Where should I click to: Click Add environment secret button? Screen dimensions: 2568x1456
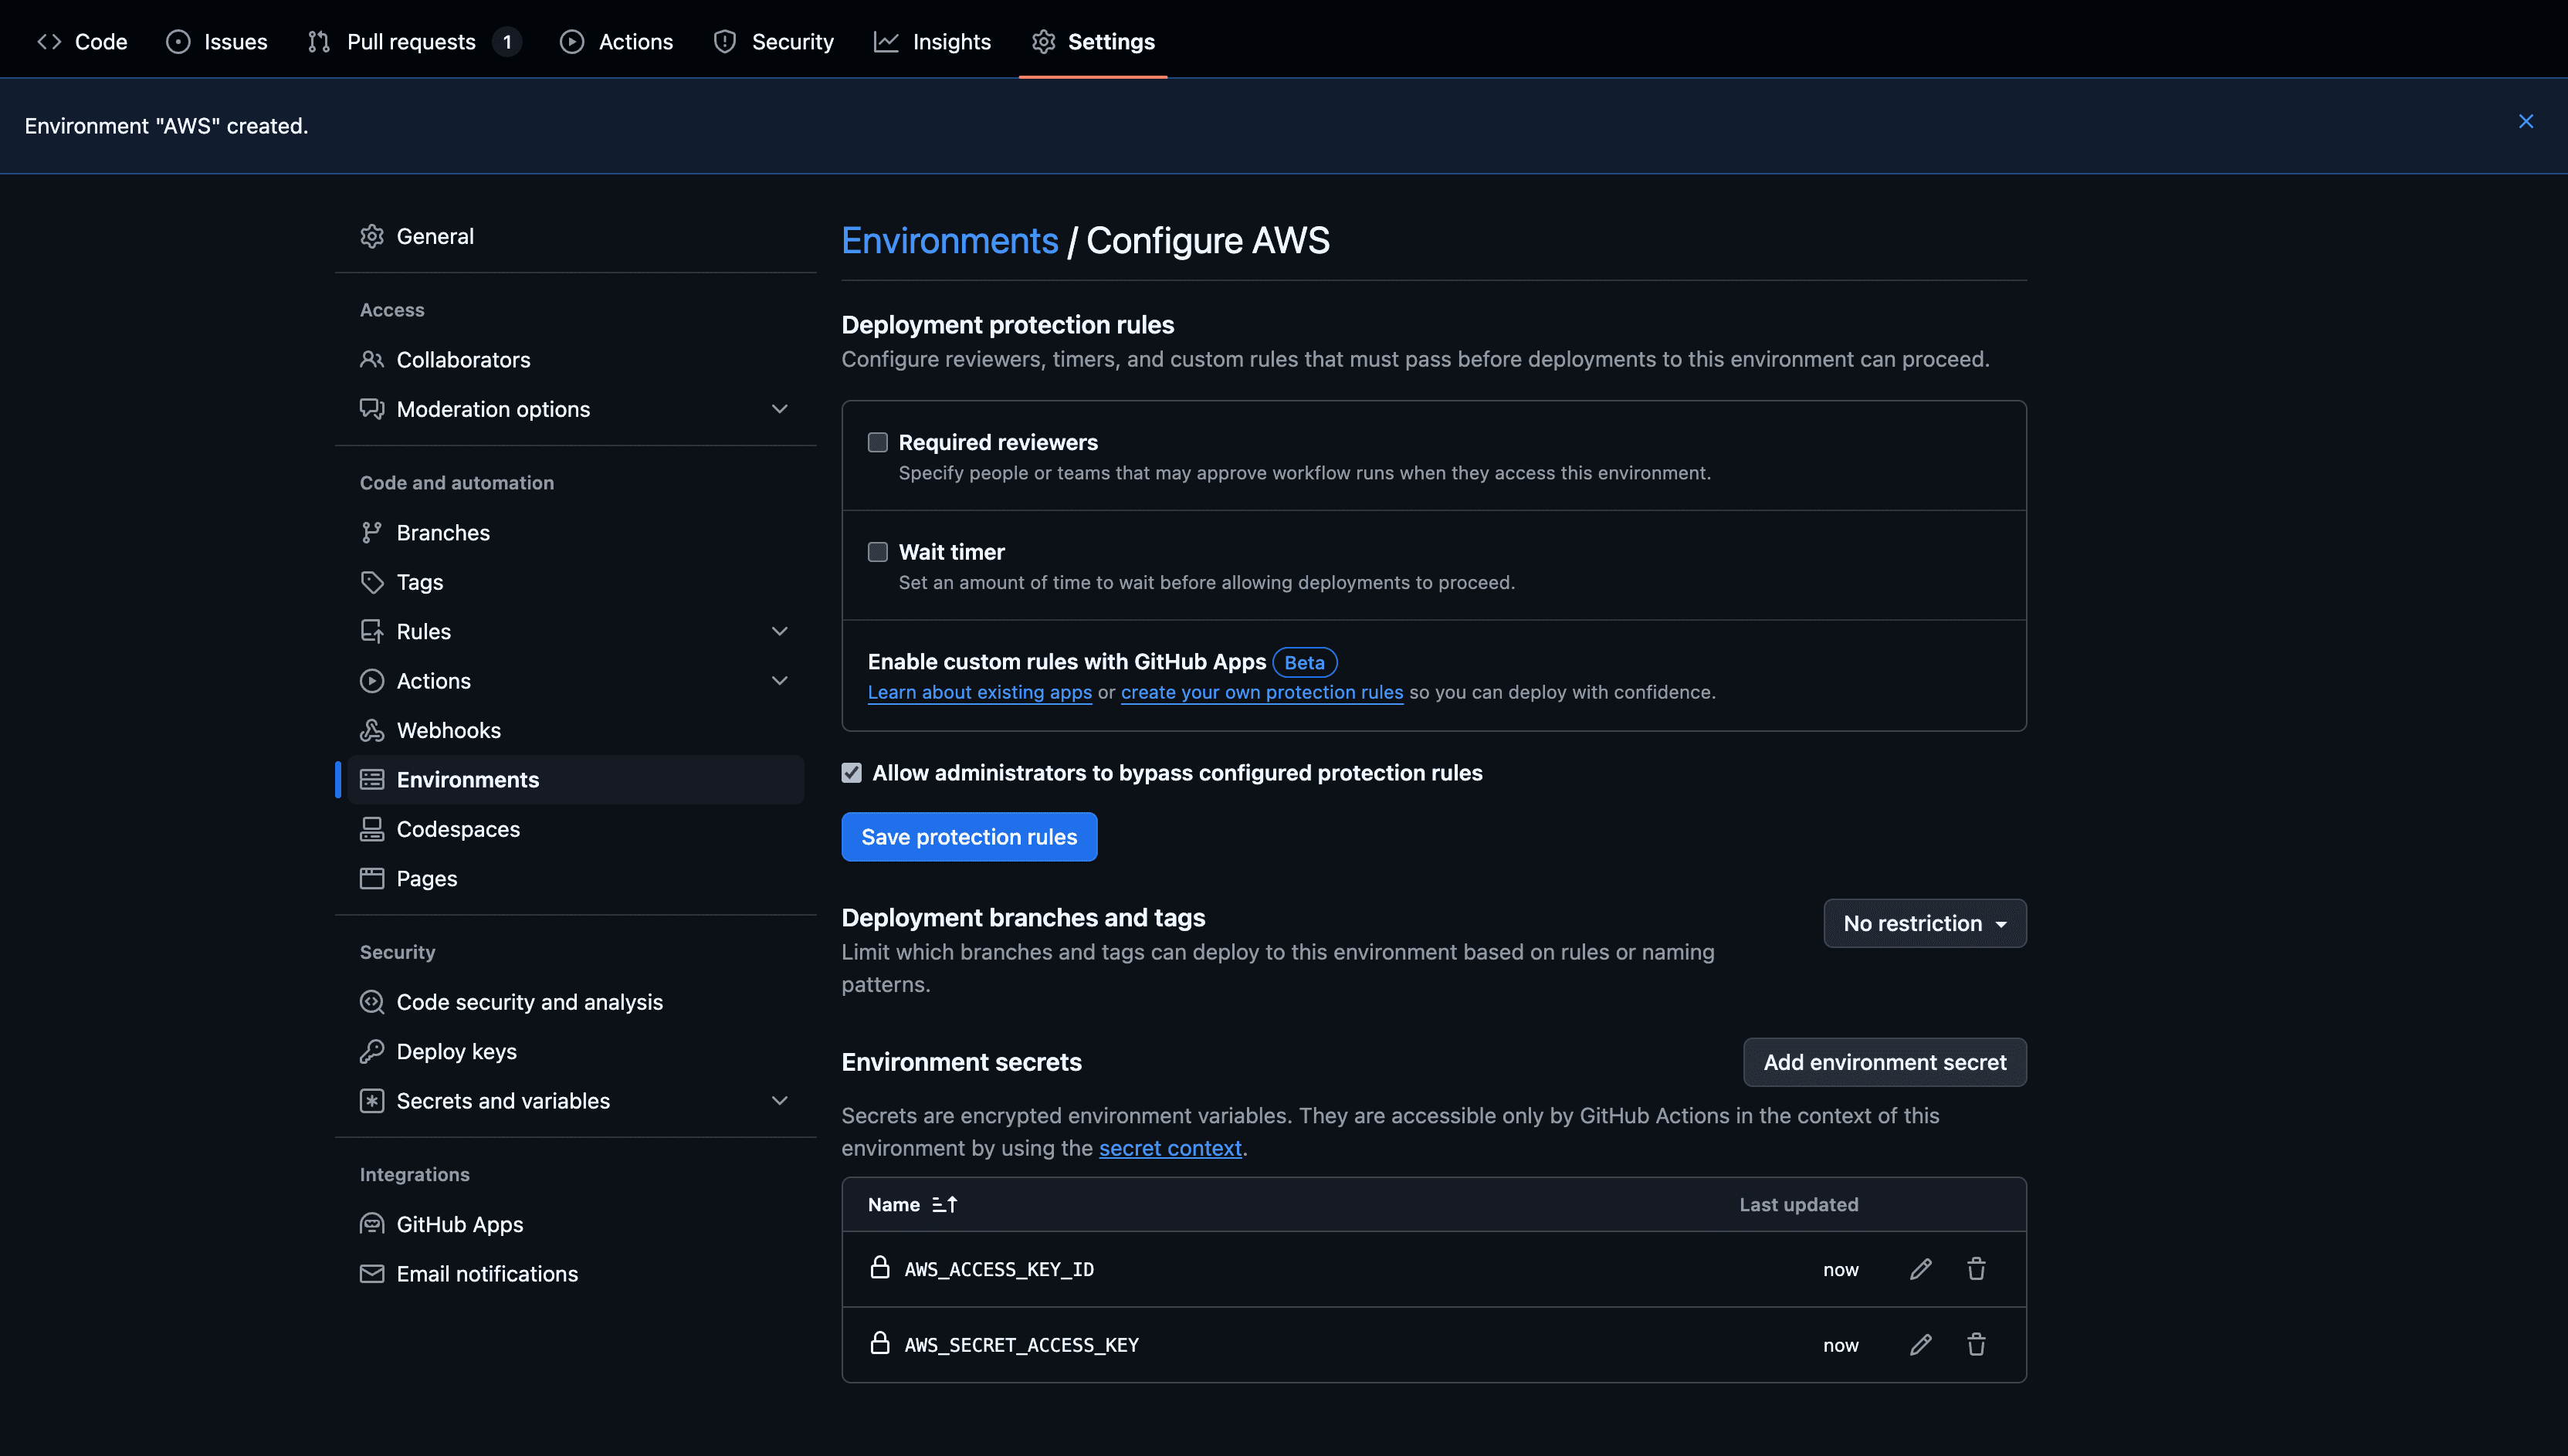(x=1885, y=1062)
